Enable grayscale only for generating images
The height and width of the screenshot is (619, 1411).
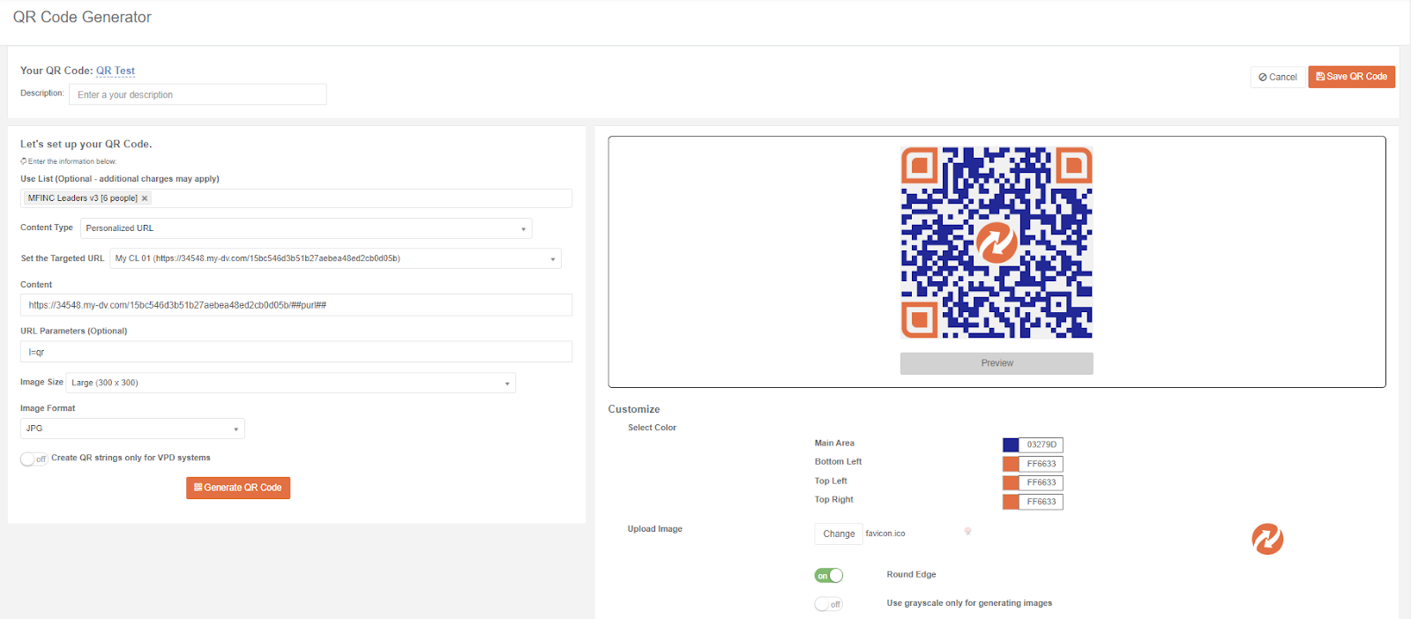[x=829, y=604]
